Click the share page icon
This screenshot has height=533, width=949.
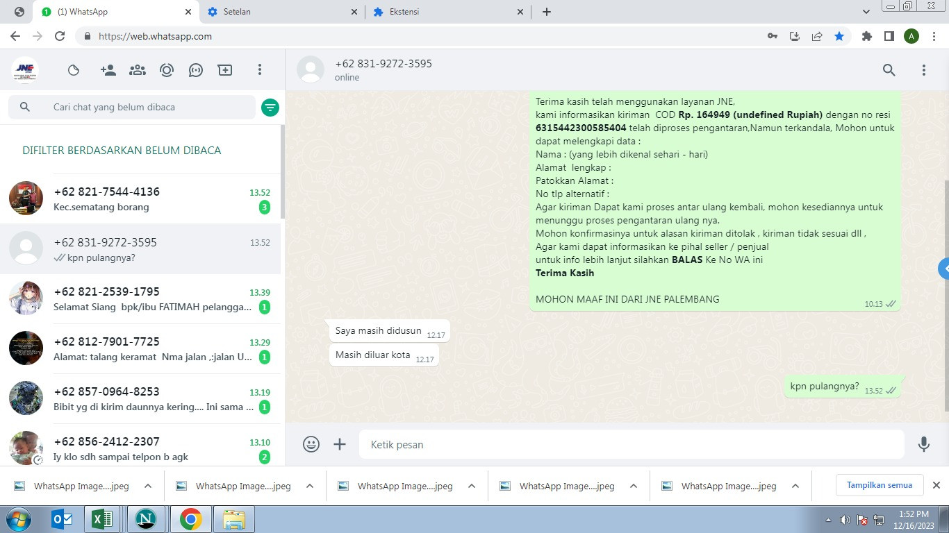817,36
